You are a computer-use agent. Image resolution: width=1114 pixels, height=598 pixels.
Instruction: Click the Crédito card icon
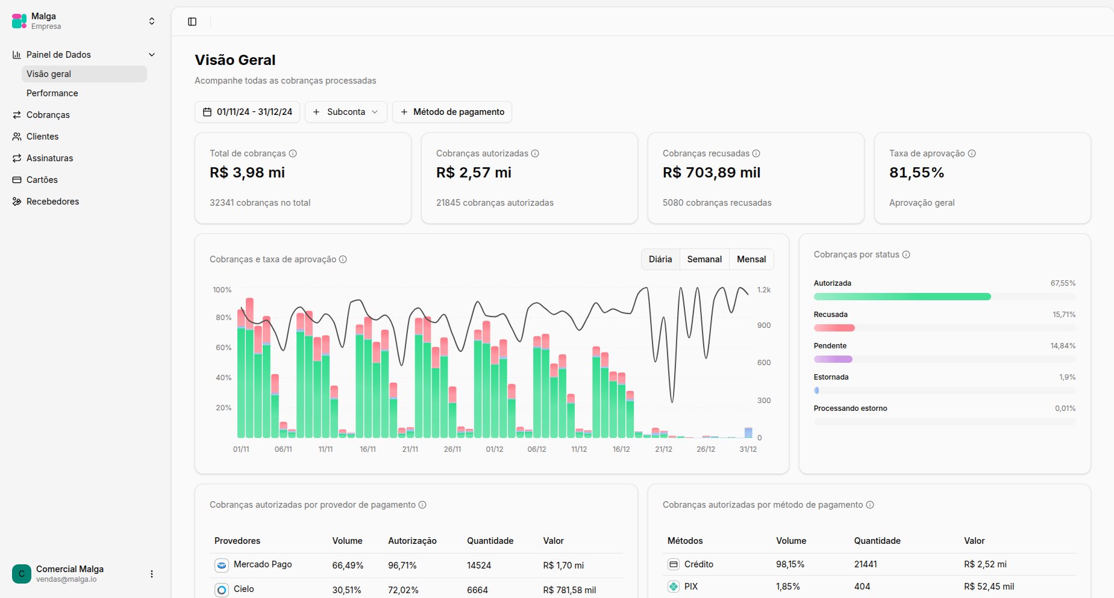(x=674, y=564)
